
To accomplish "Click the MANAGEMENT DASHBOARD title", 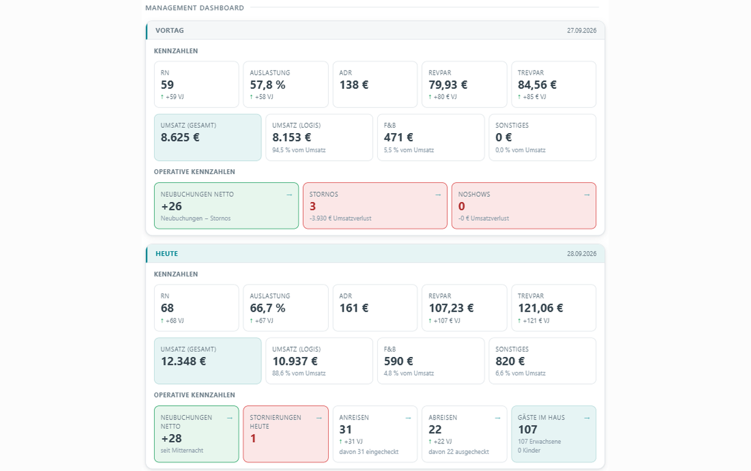I will (x=194, y=8).
